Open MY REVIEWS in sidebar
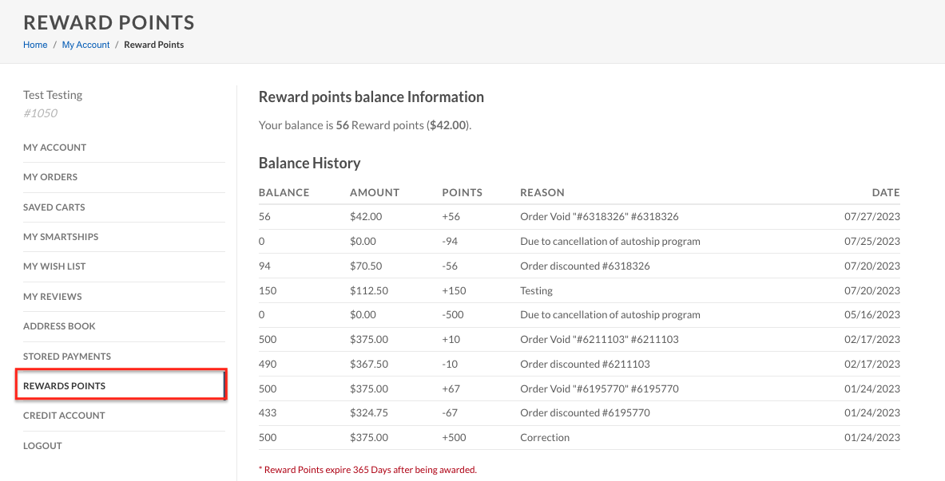This screenshot has width=945, height=481. (x=53, y=297)
